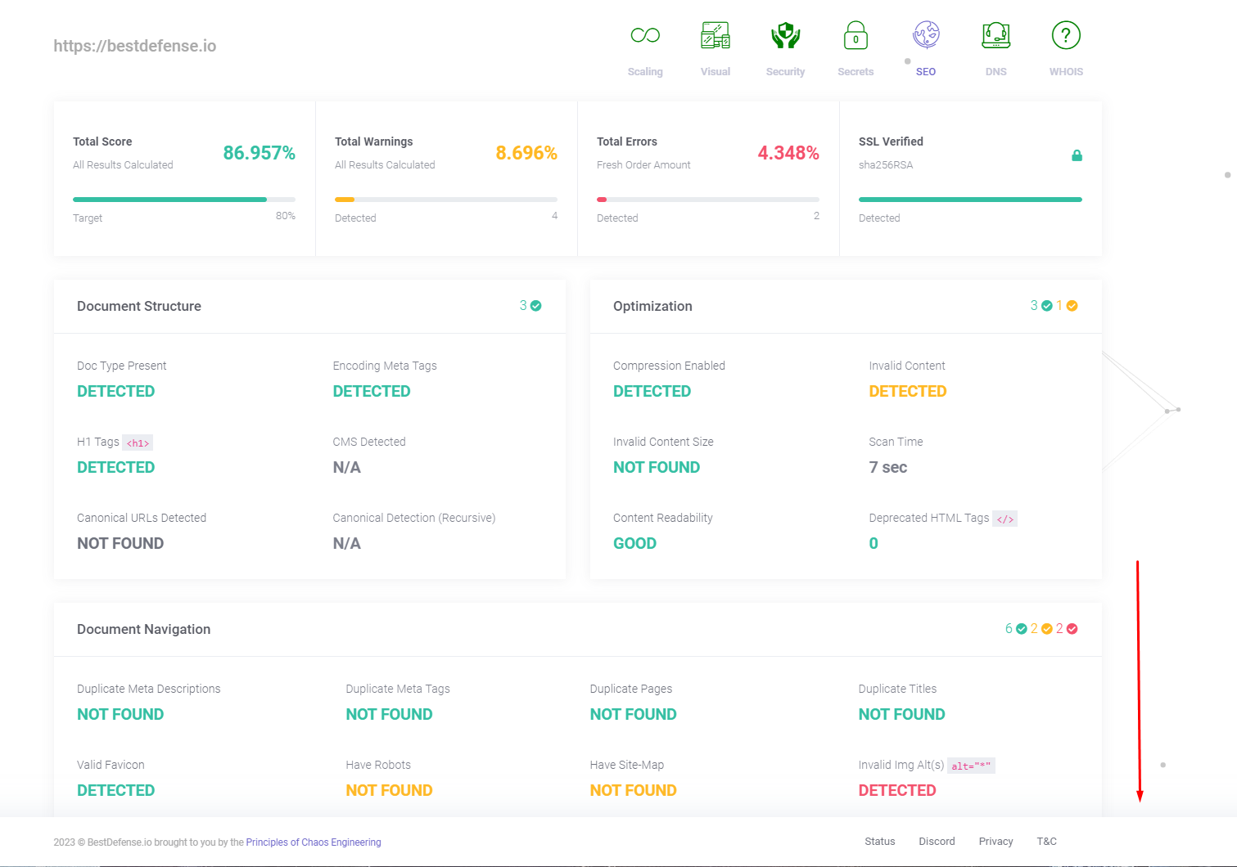Viewport: 1237px width, 867px height.
Task: Click Optimization orange warning check badge
Action: point(1072,306)
